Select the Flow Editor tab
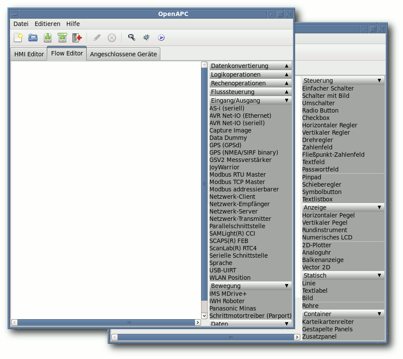403x359 pixels. [67, 53]
